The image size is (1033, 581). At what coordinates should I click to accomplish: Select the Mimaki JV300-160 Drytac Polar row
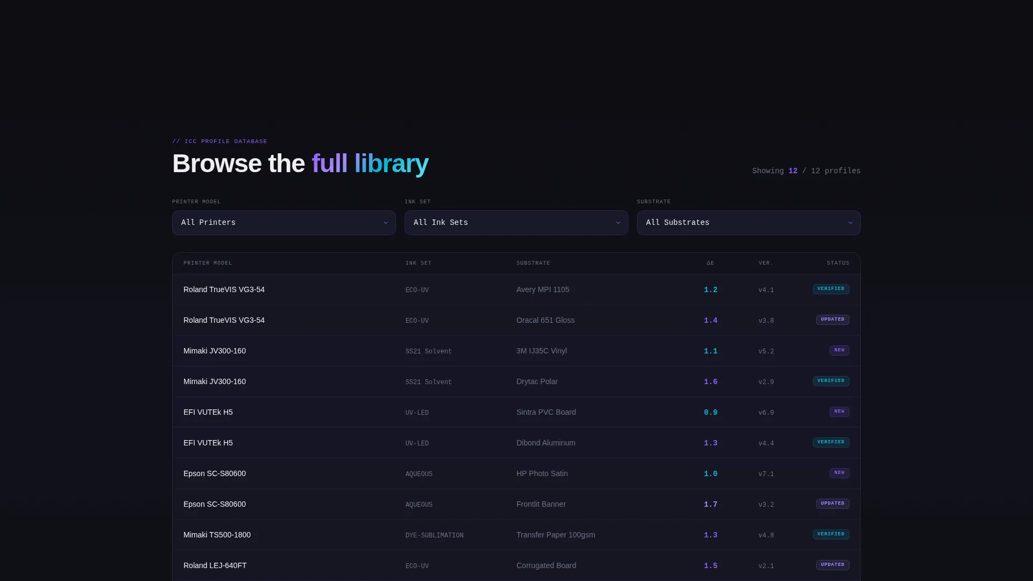516,381
